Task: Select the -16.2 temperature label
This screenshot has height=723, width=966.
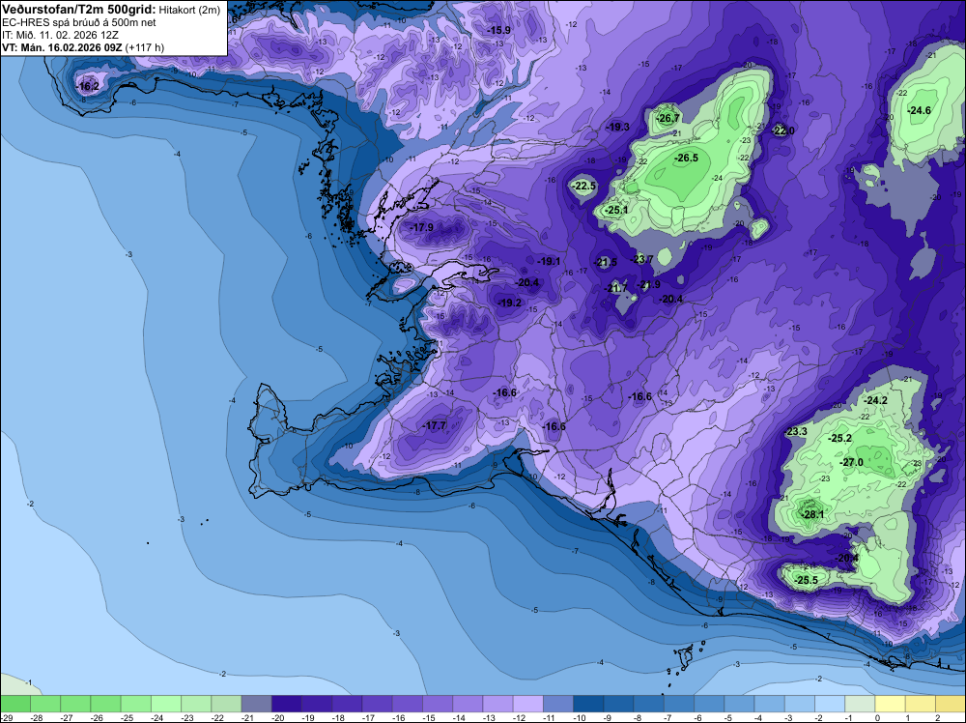Action: tap(88, 86)
